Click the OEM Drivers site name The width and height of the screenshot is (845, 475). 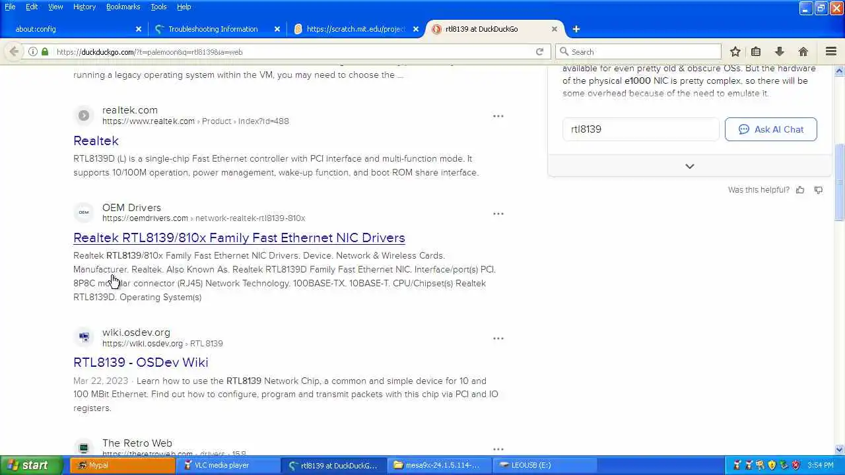131,207
